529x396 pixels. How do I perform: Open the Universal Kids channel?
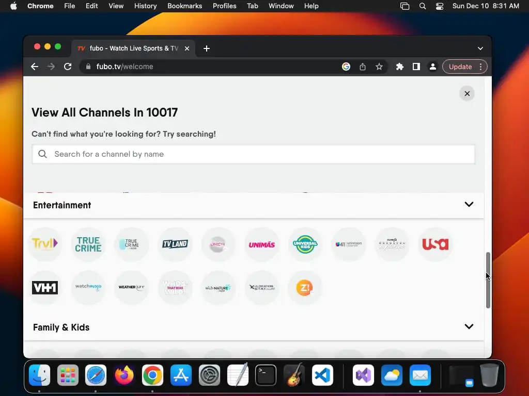point(305,244)
